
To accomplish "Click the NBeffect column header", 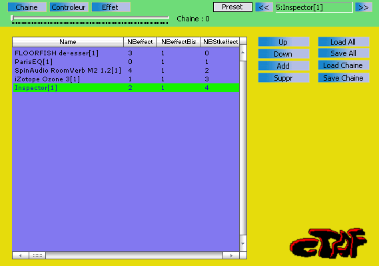I will [140, 42].
